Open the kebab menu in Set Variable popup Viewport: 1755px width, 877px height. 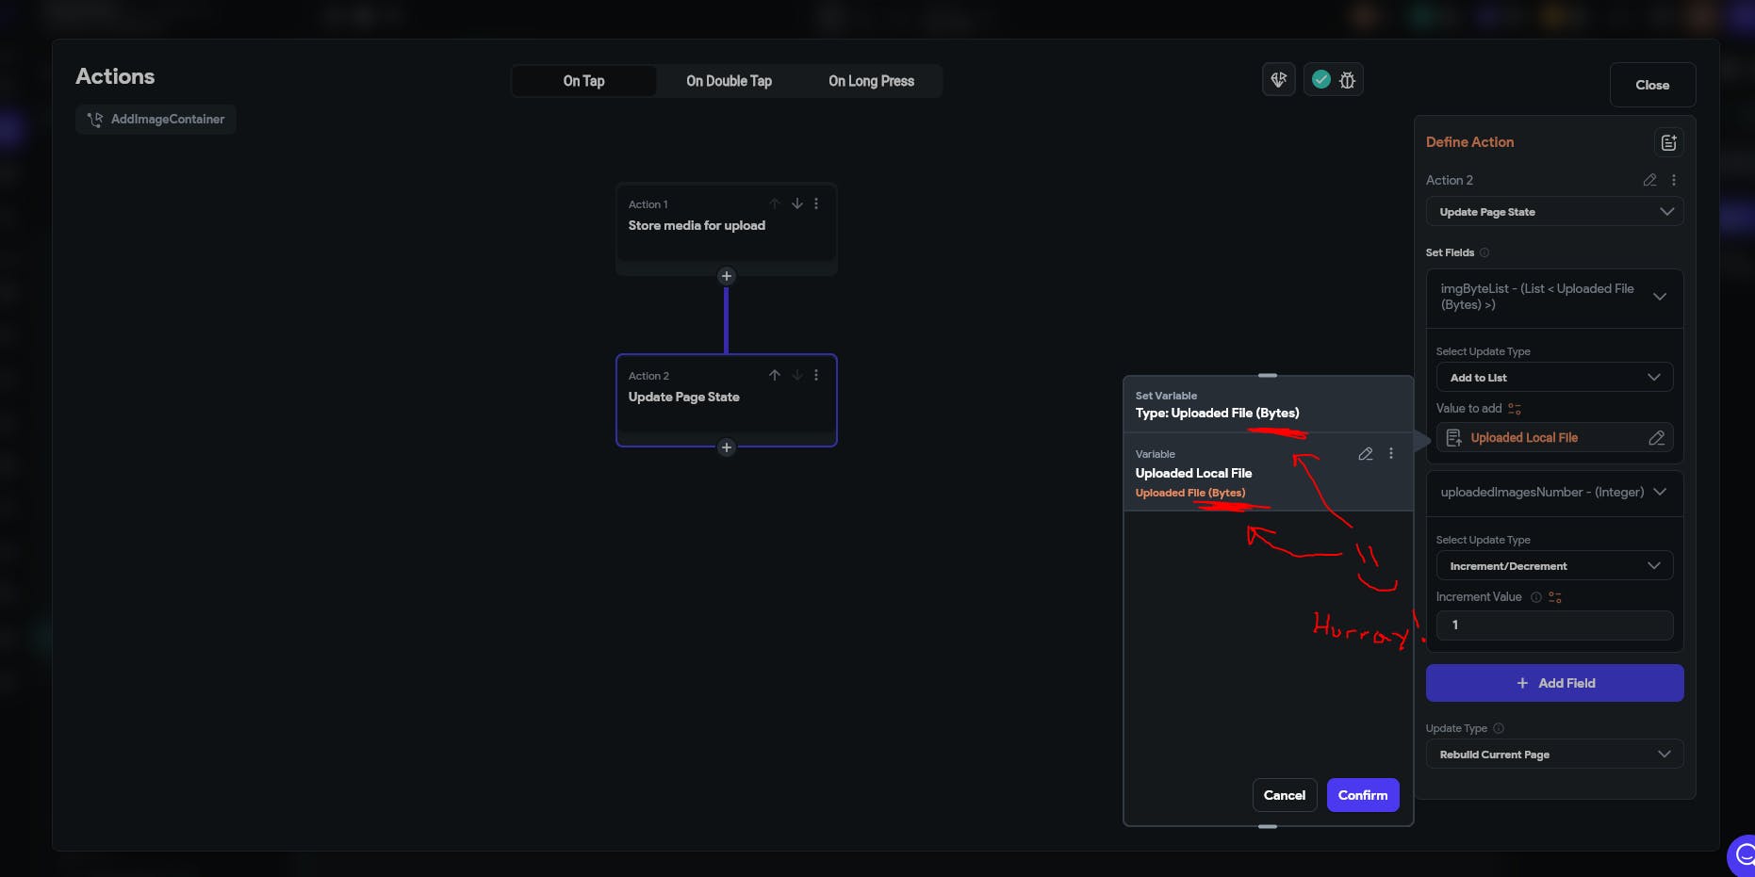pyautogui.click(x=1391, y=454)
